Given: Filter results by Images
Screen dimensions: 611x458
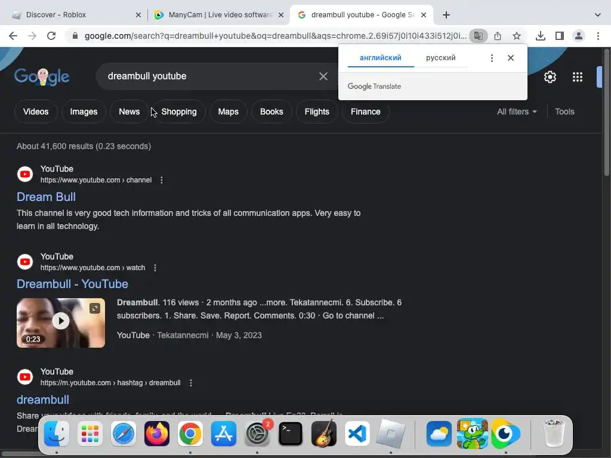Looking at the screenshot, I should (x=84, y=112).
